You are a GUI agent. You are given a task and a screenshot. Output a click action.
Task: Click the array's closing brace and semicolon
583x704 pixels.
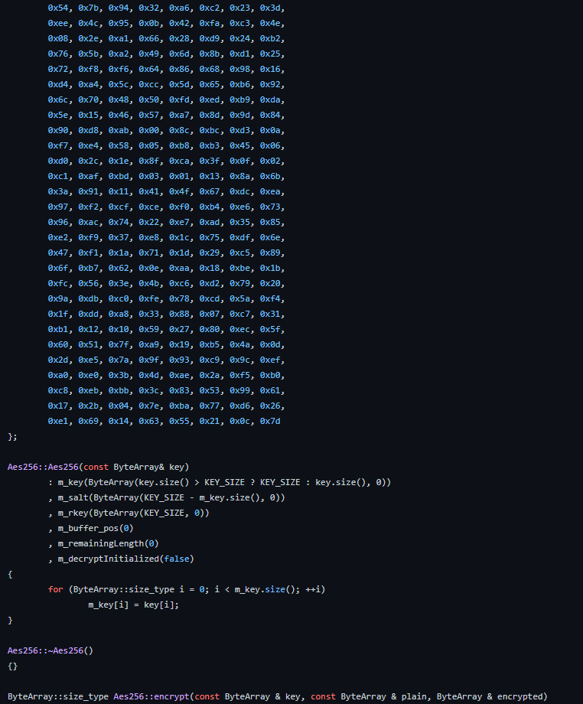coord(12,436)
